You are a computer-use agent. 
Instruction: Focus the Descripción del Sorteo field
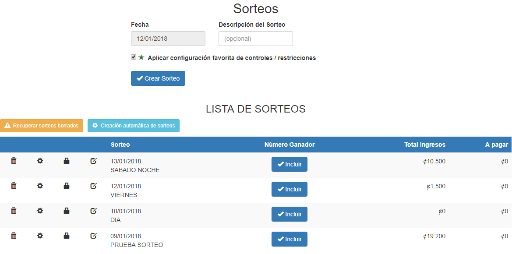[256, 39]
